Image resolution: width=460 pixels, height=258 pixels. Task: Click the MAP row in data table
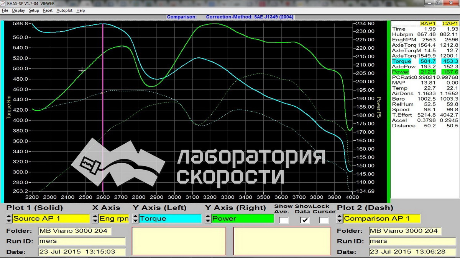tap(425, 83)
